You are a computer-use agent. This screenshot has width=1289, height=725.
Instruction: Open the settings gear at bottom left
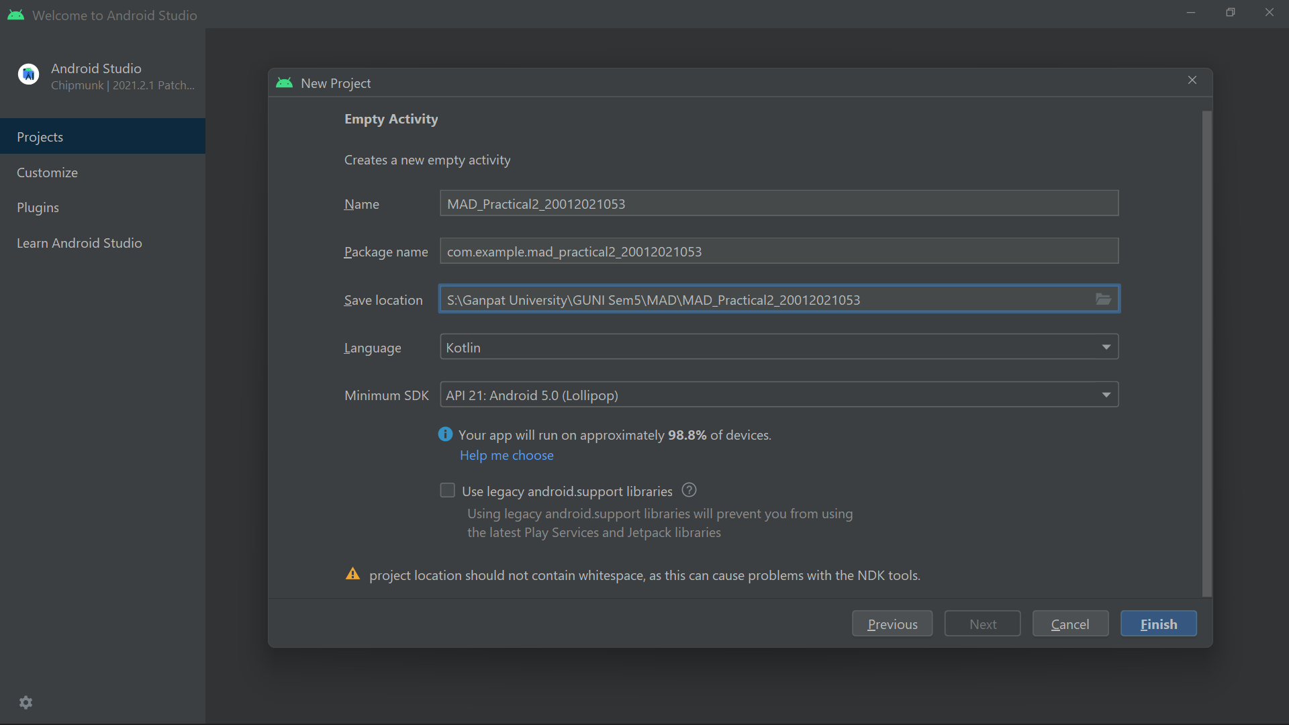[x=26, y=702]
